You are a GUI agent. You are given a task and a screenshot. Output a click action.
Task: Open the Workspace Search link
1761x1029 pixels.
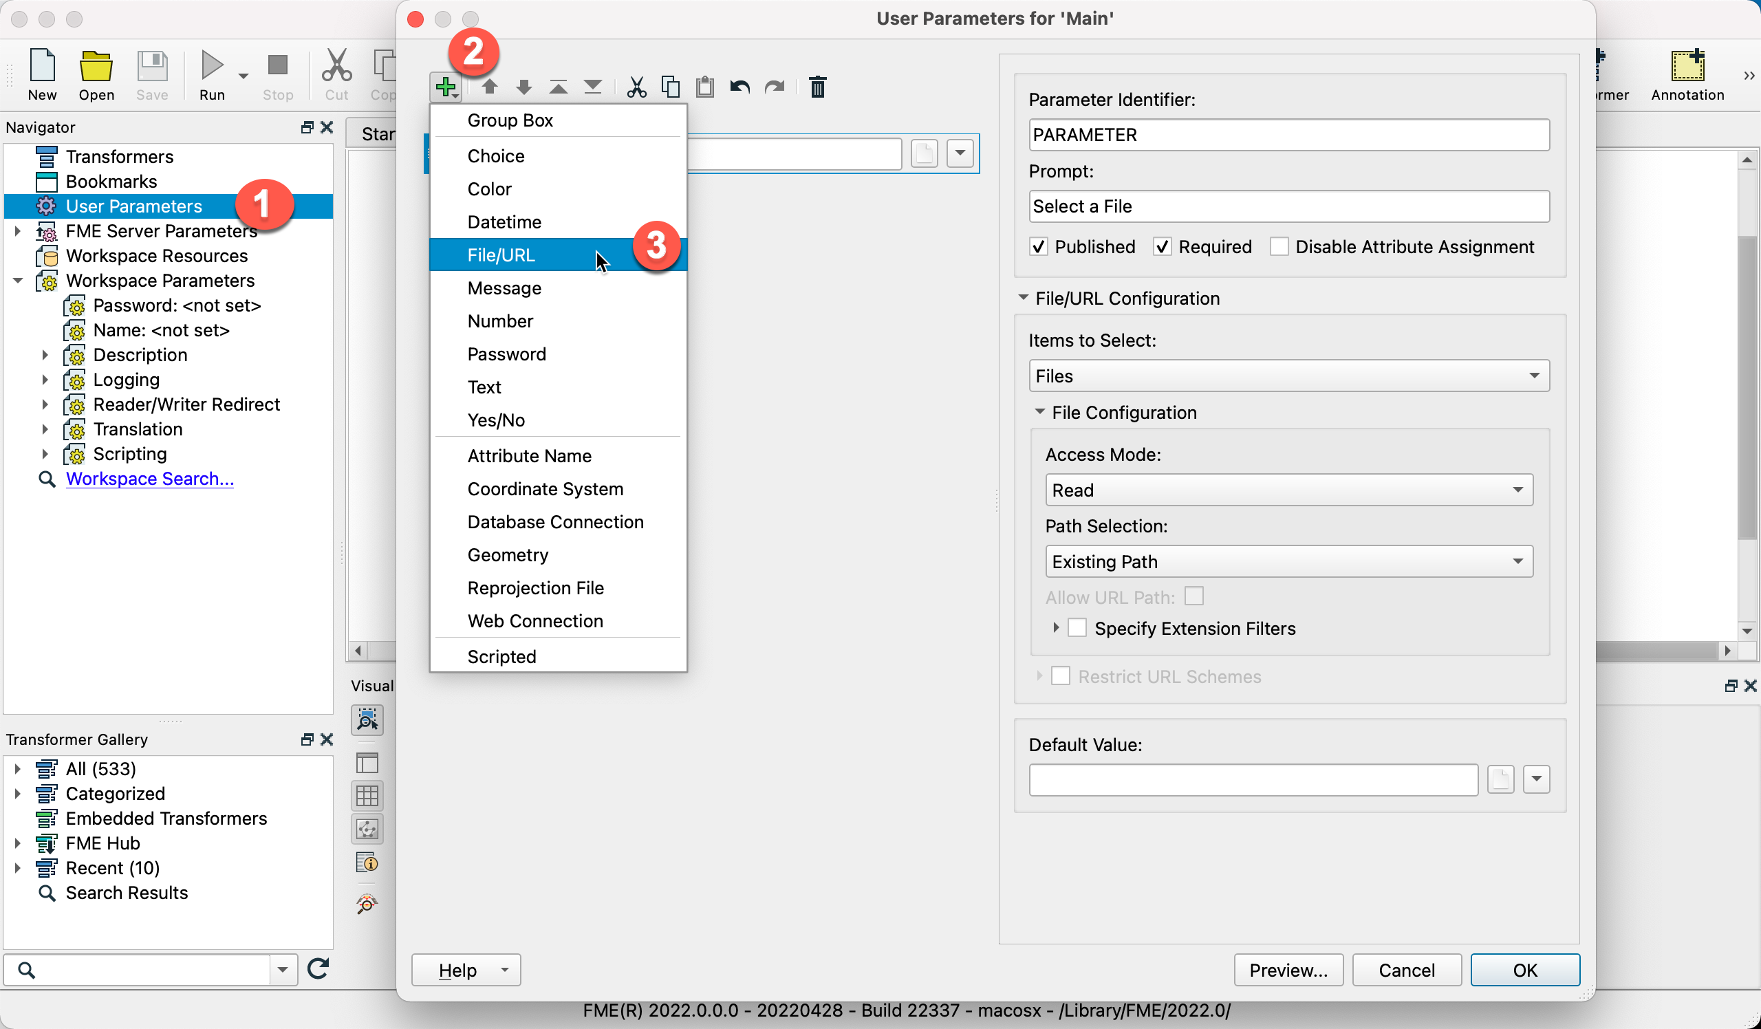pos(149,479)
